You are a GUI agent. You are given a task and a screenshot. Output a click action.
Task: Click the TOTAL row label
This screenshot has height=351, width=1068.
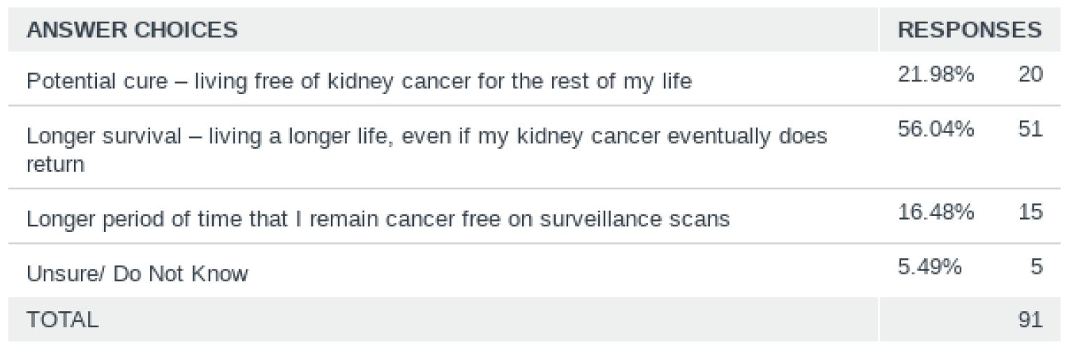tap(63, 320)
